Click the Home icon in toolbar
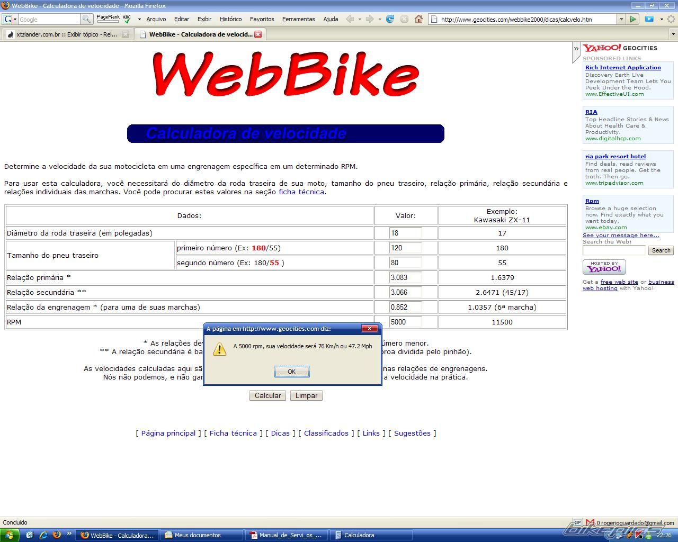Viewport: 678px width, 542px height. pos(418,19)
